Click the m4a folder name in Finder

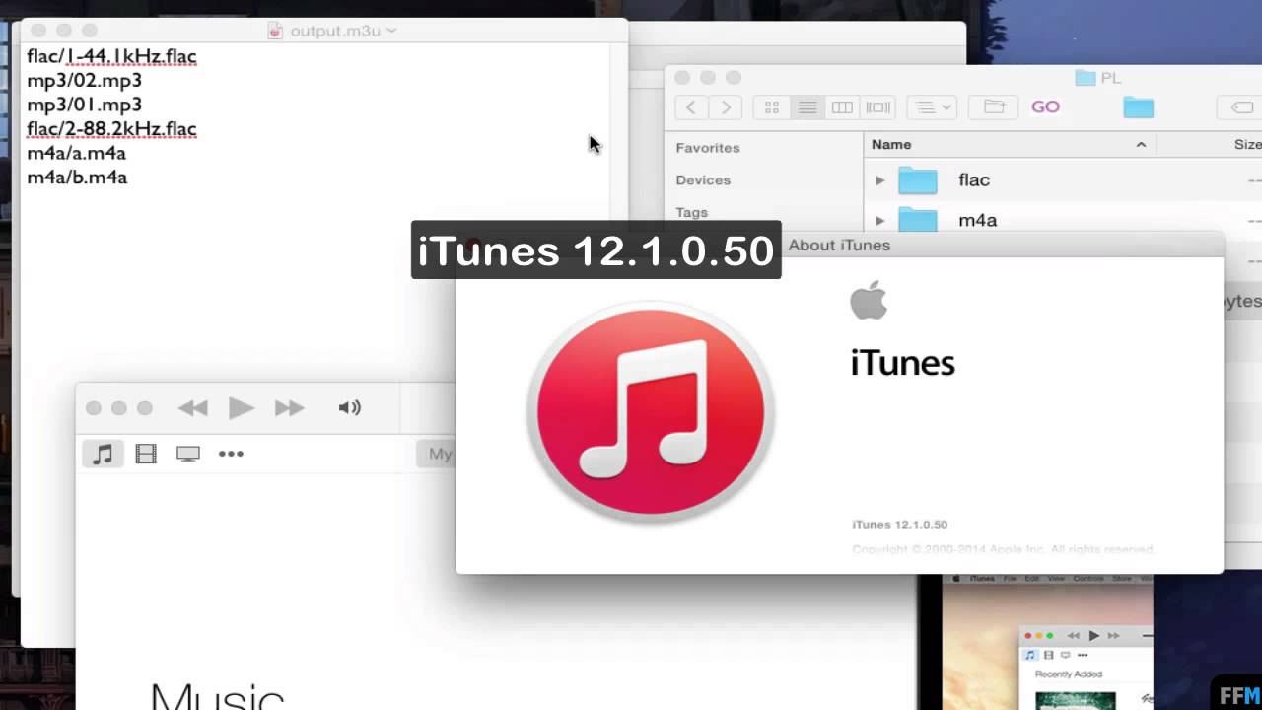click(x=978, y=221)
